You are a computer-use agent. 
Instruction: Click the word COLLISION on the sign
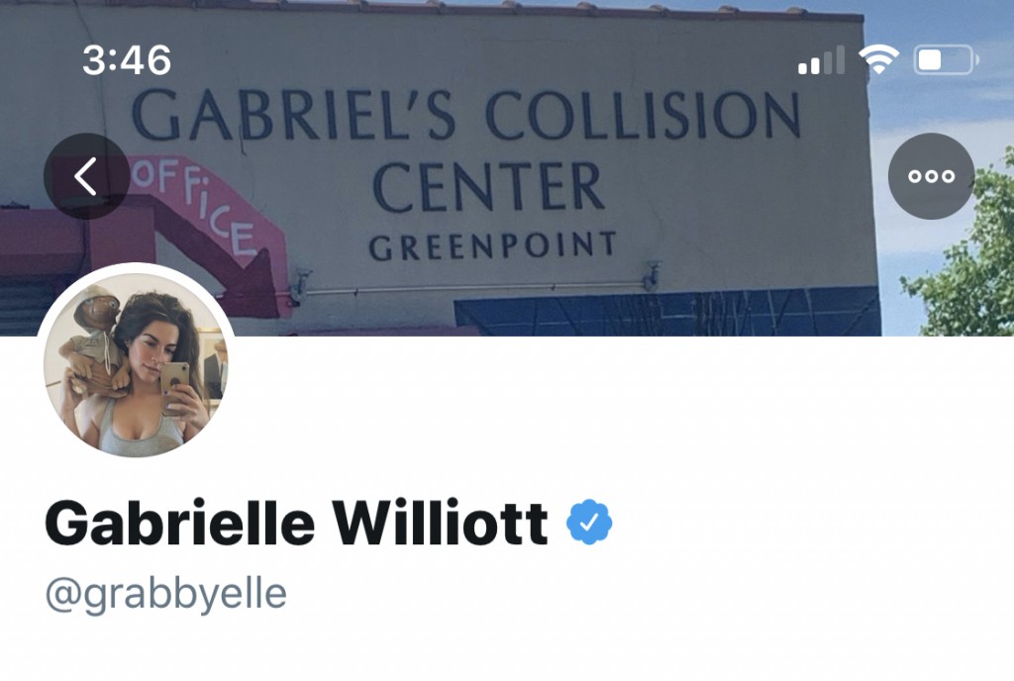pos(644,115)
